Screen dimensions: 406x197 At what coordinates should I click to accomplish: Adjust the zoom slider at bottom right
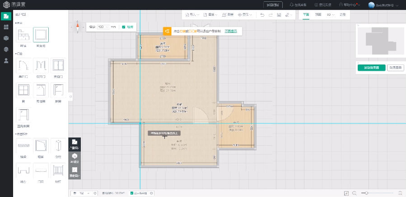tap(367, 193)
